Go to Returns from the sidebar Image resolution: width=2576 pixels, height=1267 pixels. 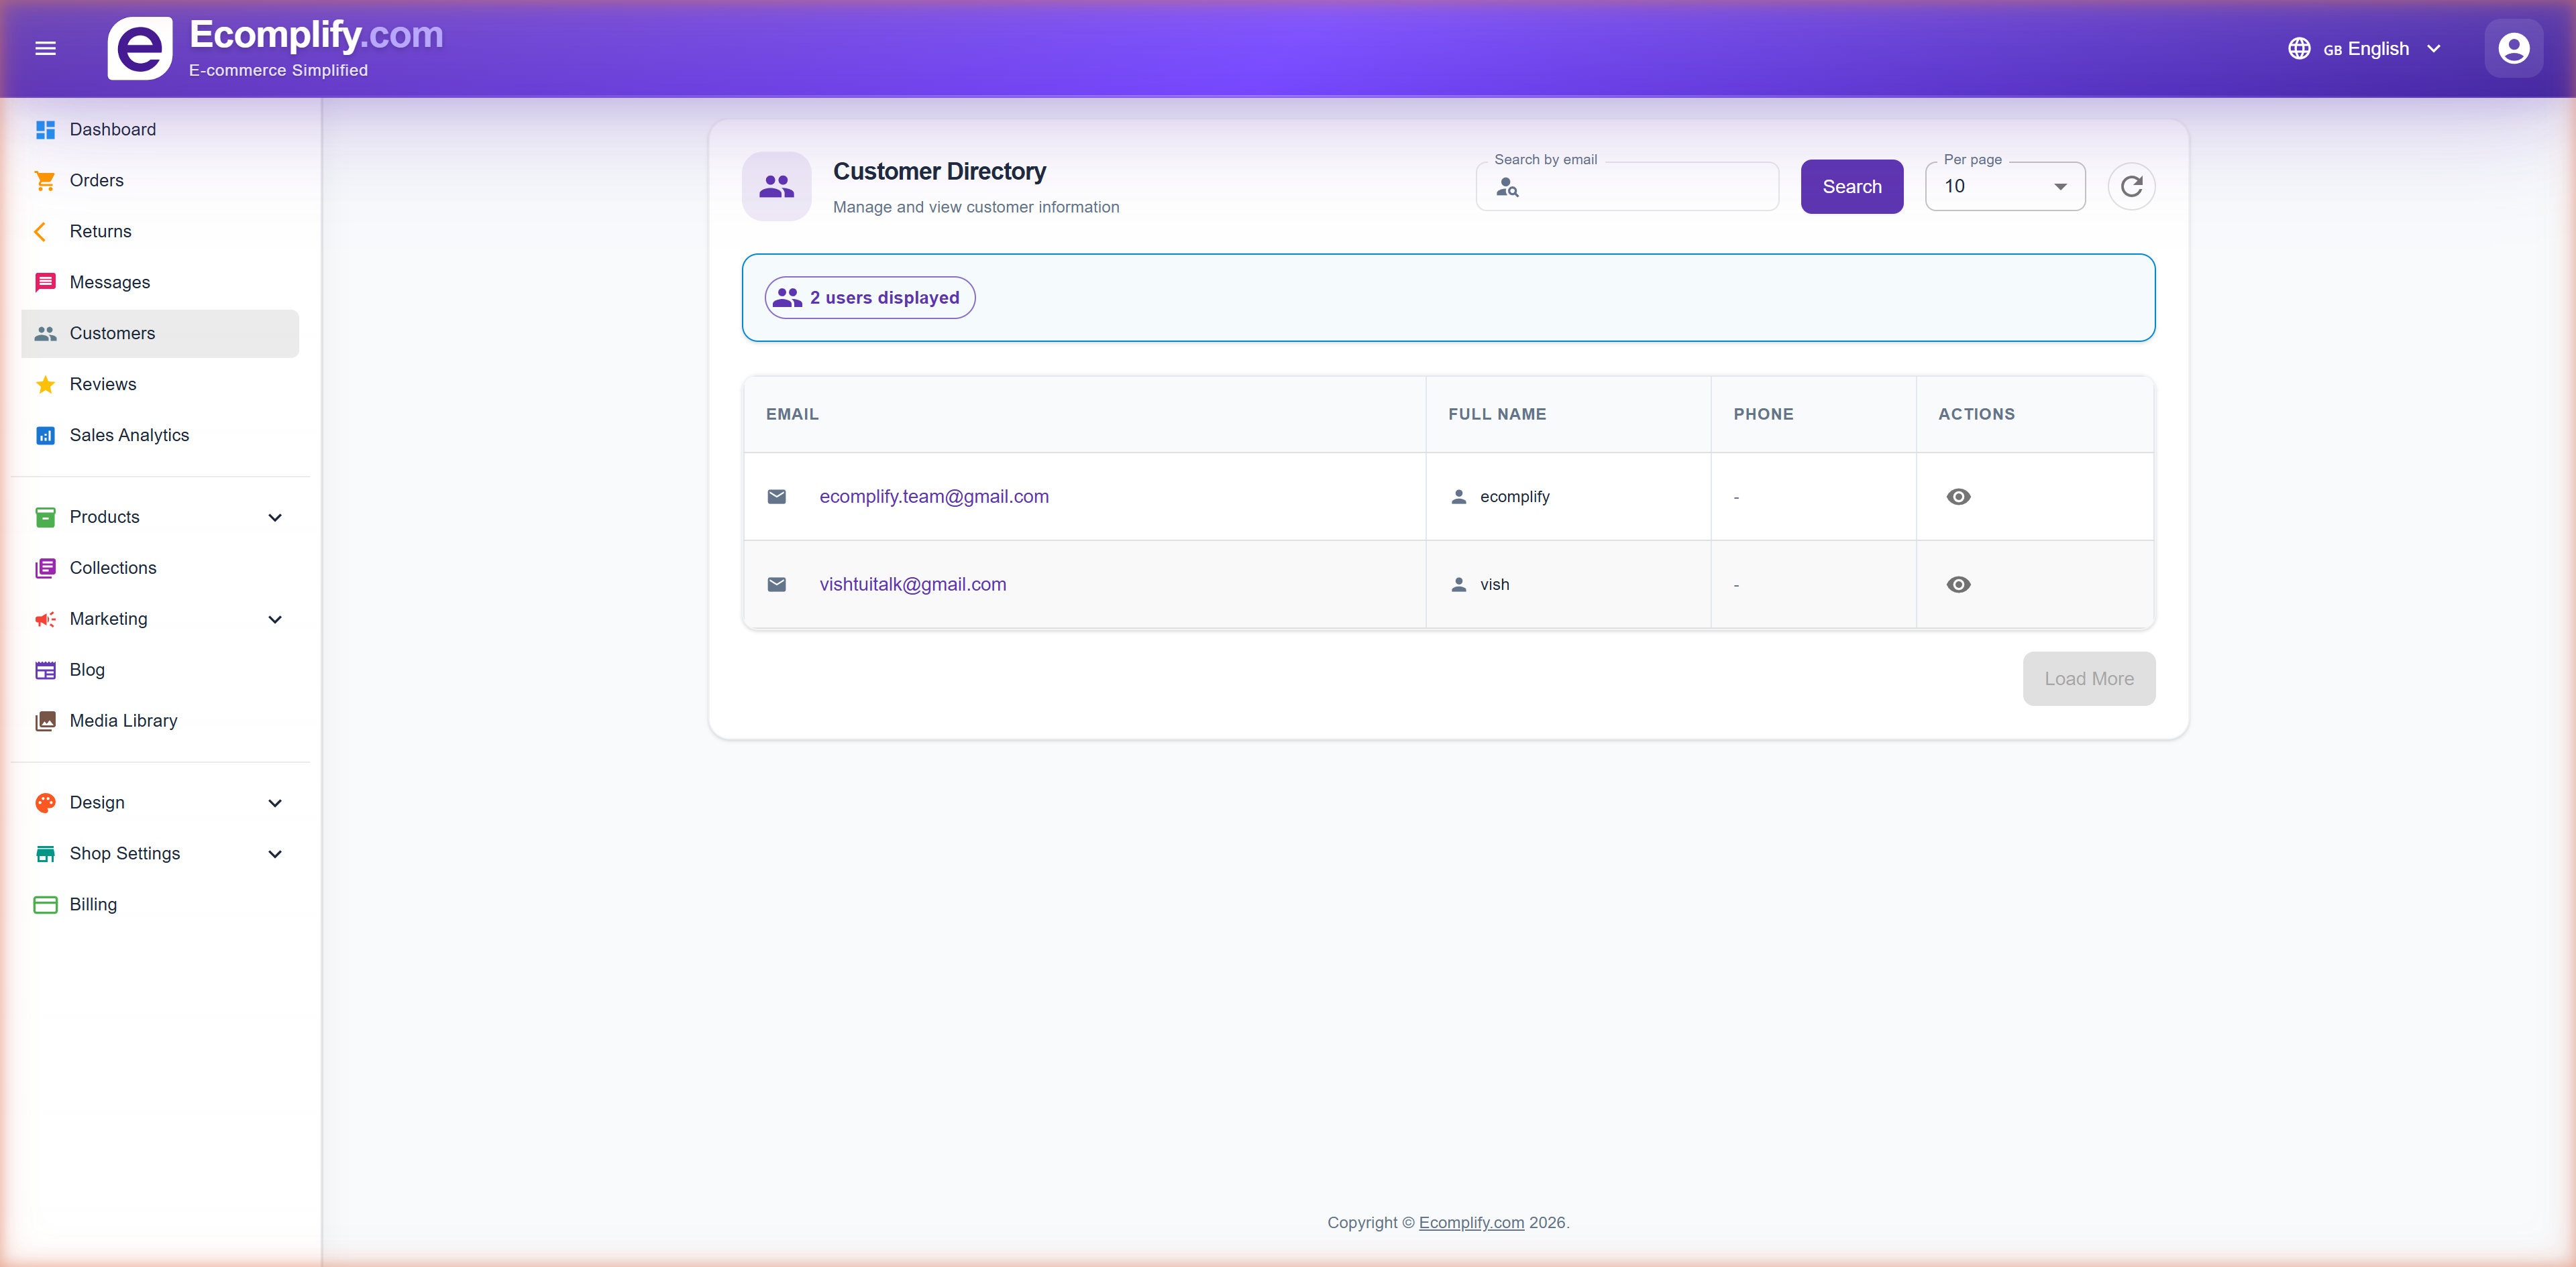(100, 231)
